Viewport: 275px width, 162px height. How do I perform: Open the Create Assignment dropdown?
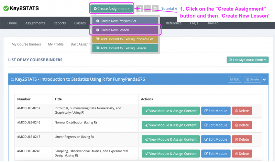(x=111, y=8)
